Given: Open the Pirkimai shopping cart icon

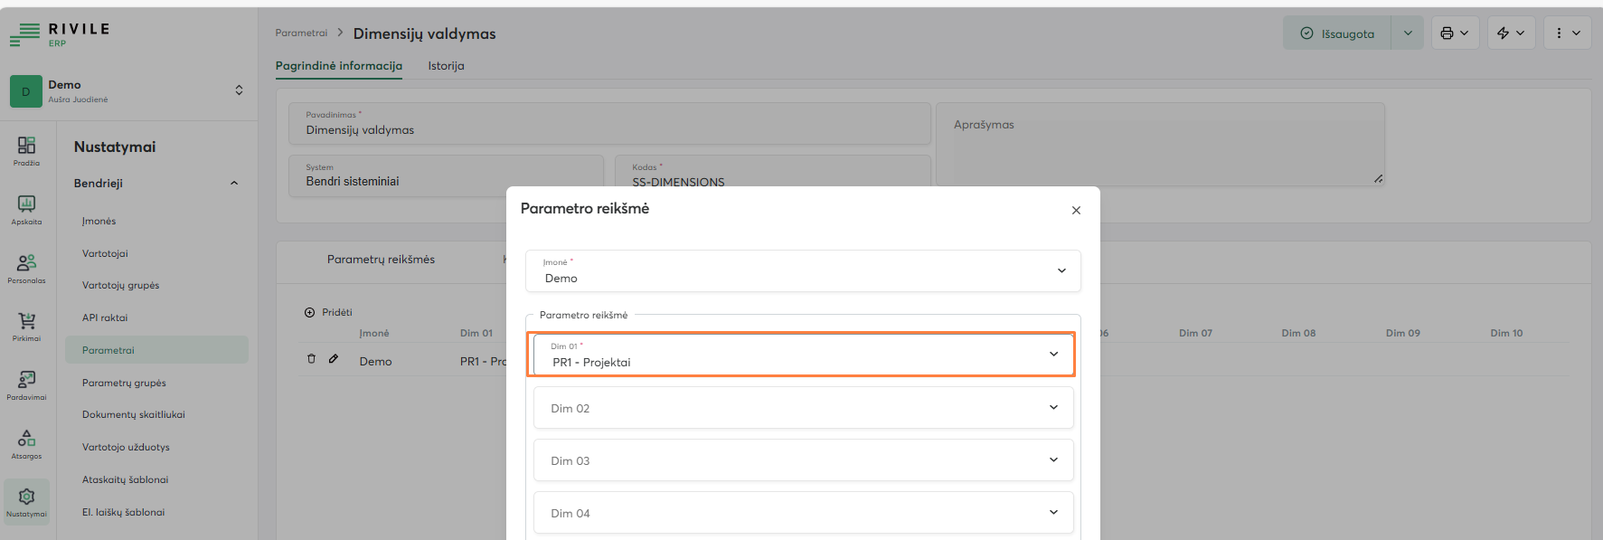Looking at the screenshot, I should coord(26,326).
